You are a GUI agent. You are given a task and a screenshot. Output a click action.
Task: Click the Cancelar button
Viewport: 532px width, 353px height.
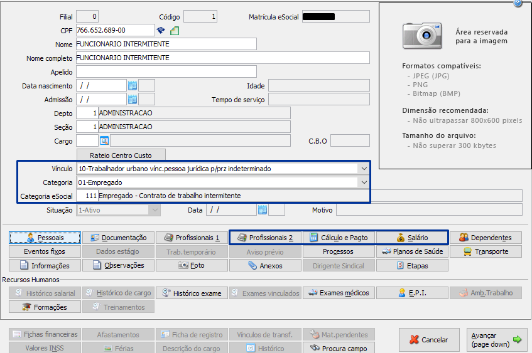point(429,339)
